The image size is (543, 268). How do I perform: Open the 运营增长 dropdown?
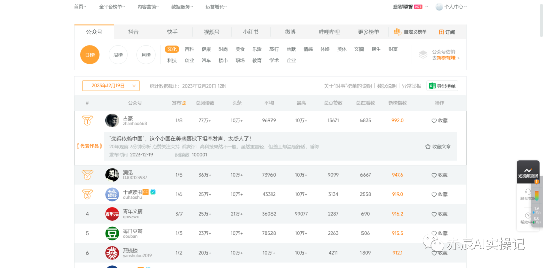click(x=216, y=6)
